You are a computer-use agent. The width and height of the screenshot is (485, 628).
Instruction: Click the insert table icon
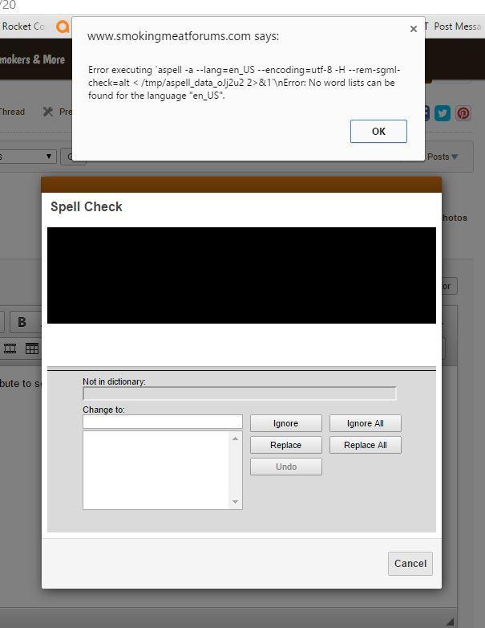coord(32,349)
